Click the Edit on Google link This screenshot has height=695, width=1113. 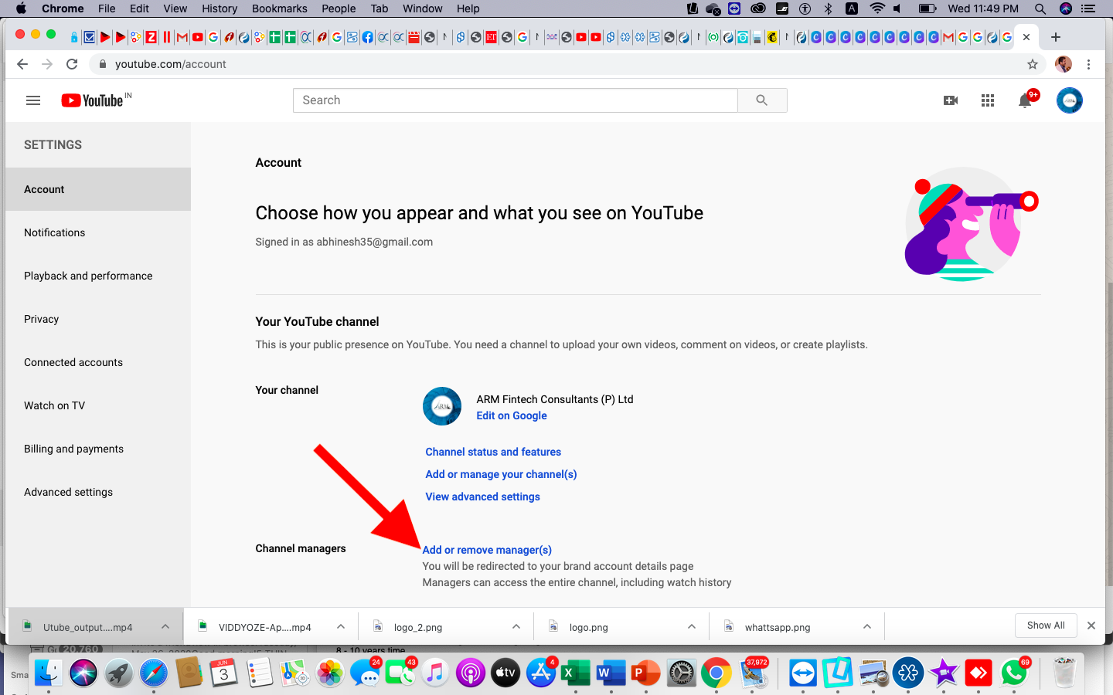[x=512, y=415]
